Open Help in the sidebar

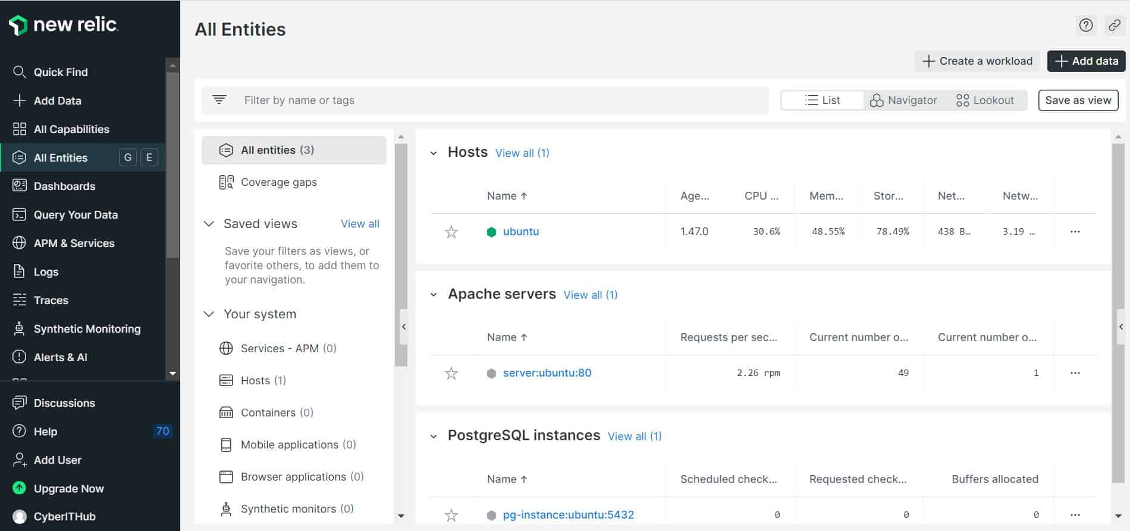coord(45,431)
